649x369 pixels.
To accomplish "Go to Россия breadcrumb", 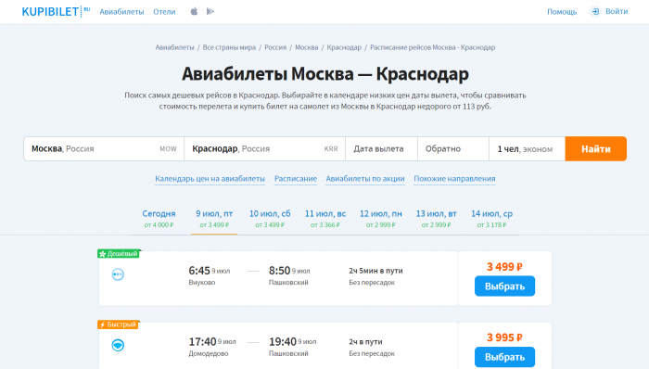I will (x=275, y=47).
